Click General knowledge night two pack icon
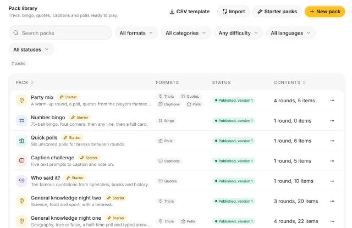This screenshot has width=352, height=228. pyautogui.click(x=21, y=201)
